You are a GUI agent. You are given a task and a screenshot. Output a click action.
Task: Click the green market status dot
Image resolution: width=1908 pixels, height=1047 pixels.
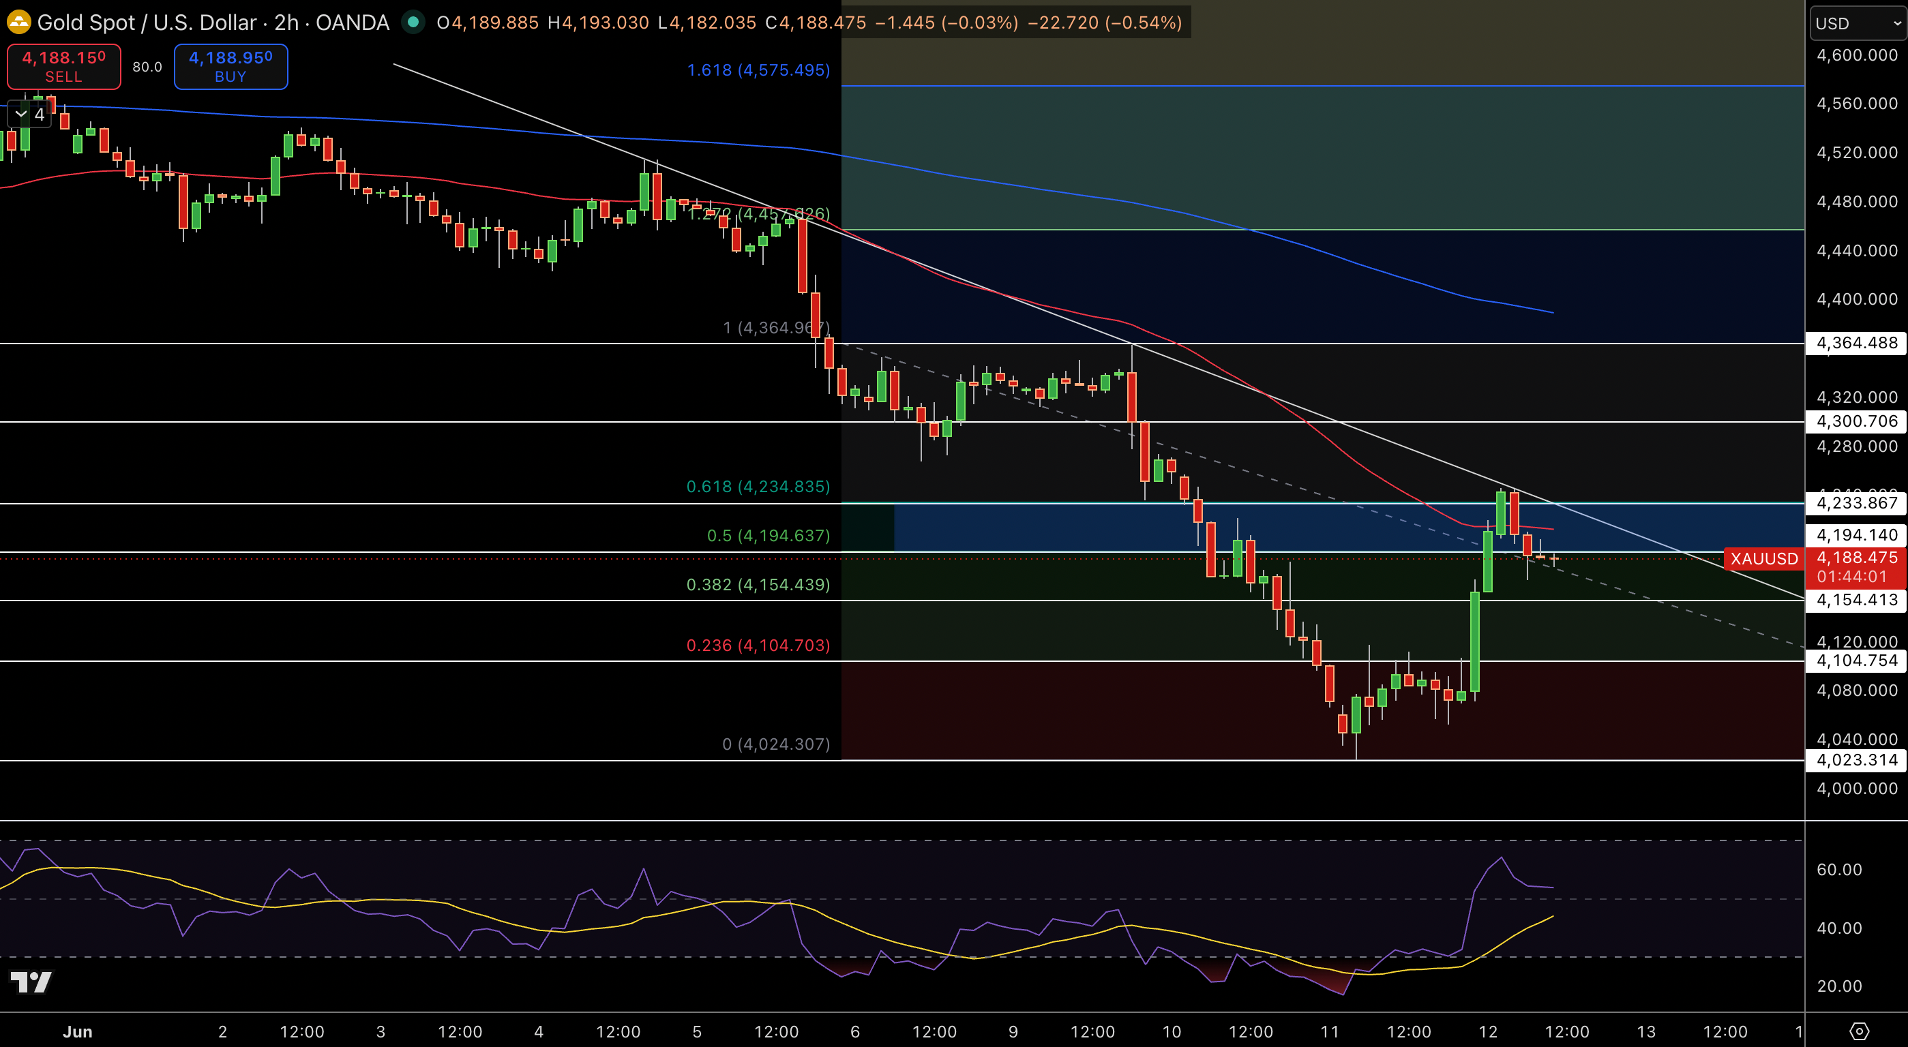413,22
